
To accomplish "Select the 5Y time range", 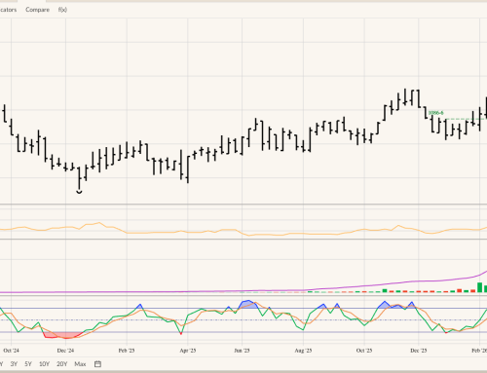I will point(28,364).
